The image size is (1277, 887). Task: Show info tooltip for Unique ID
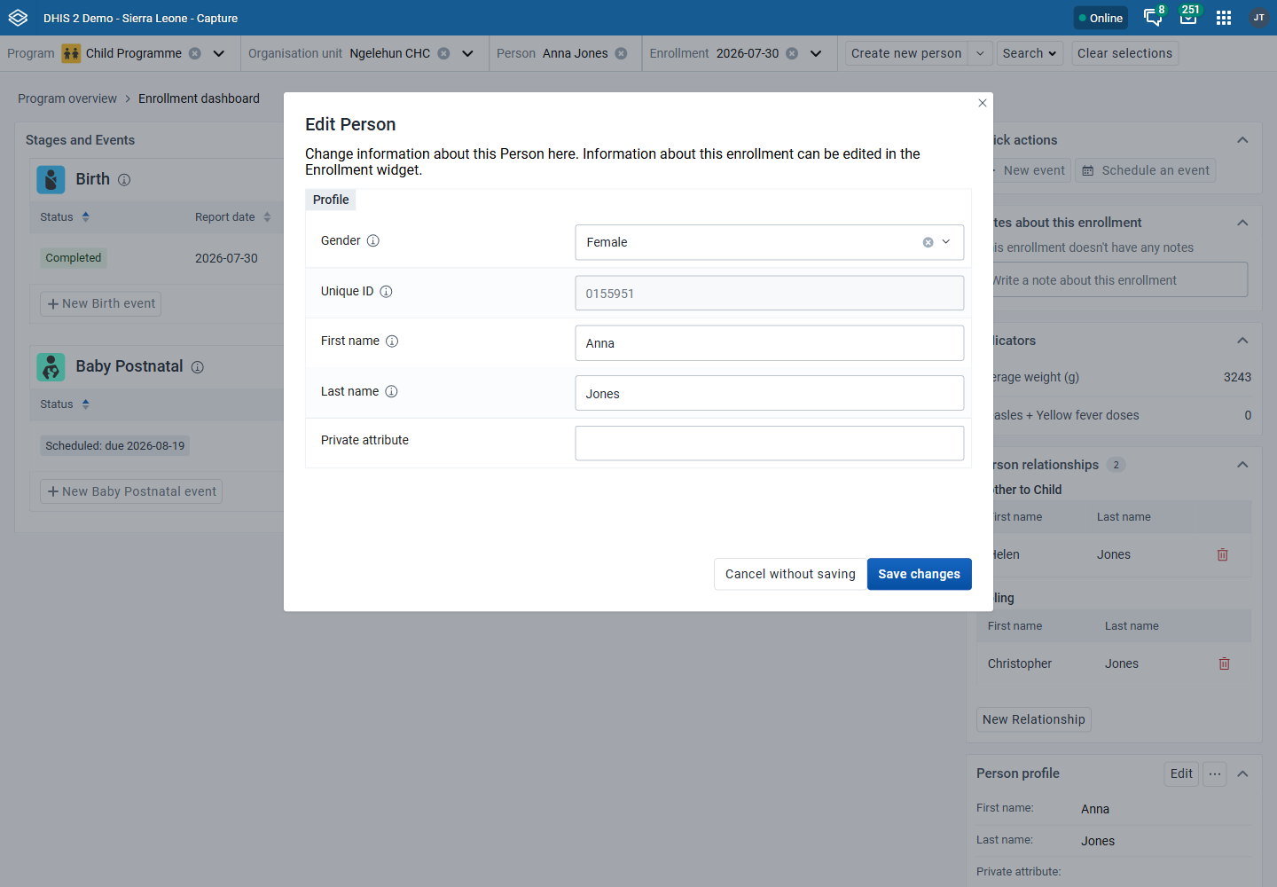386,291
